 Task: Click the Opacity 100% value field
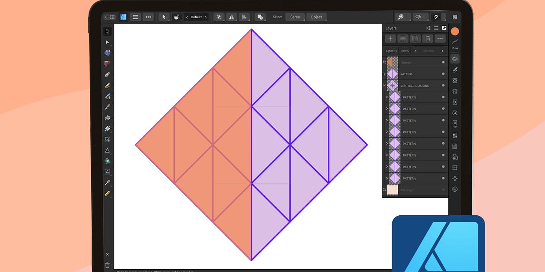(x=404, y=51)
